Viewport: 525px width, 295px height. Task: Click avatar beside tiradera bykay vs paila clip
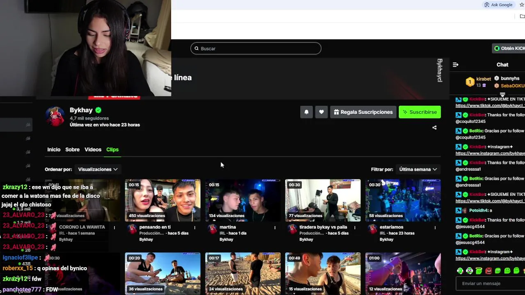[292, 229]
